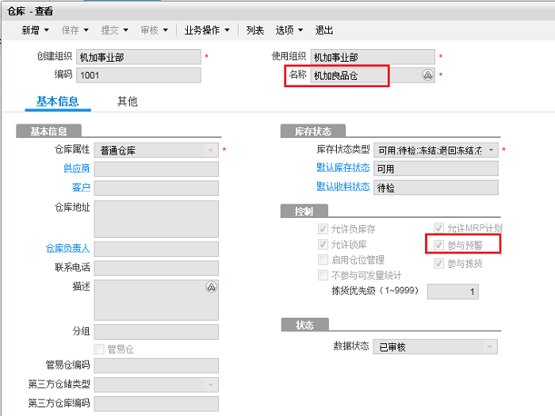Toggle the 参与拣货 checkbox

pyautogui.click(x=439, y=263)
